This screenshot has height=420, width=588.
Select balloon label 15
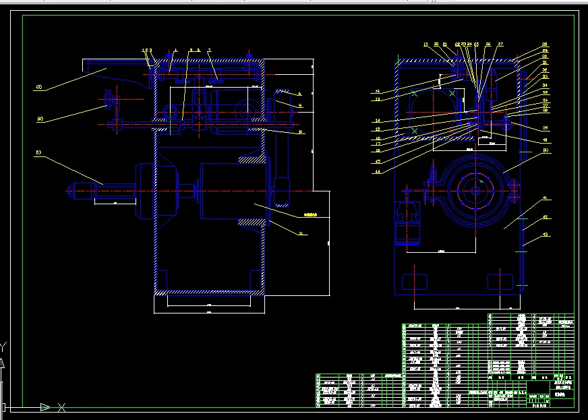378,129
